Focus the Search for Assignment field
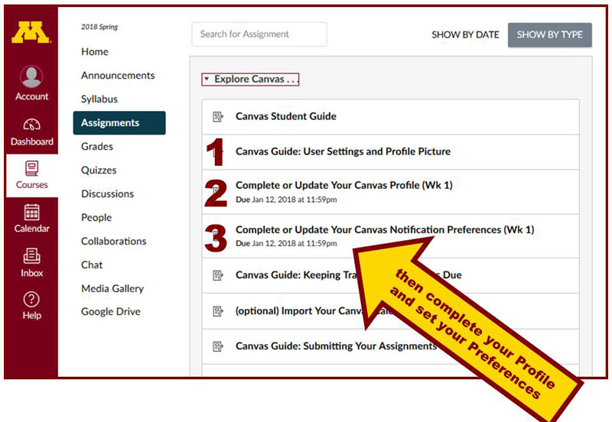The image size is (612, 422). pos(259,34)
